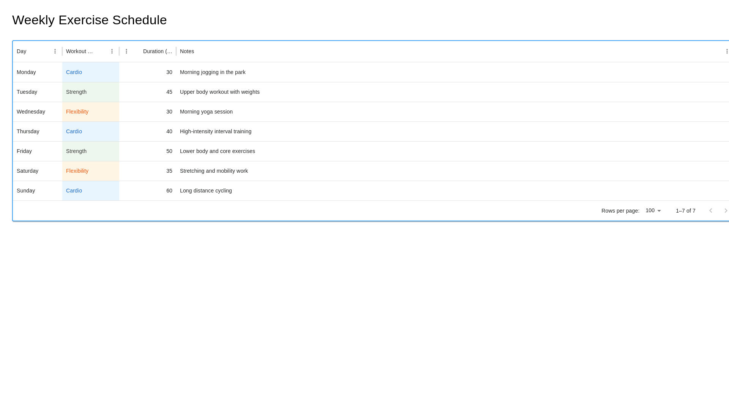
Task: Click the Workout column header
Action: click(x=79, y=51)
